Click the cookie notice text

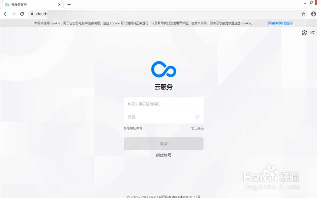[143, 23]
